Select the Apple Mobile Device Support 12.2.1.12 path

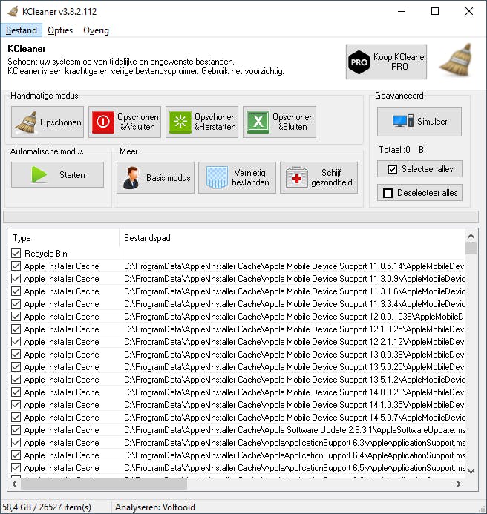click(x=294, y=342)
